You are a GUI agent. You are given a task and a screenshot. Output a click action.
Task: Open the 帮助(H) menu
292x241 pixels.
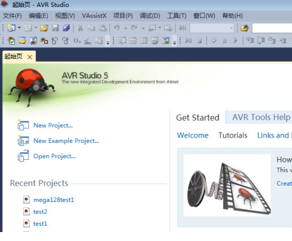tap(232, 16)
